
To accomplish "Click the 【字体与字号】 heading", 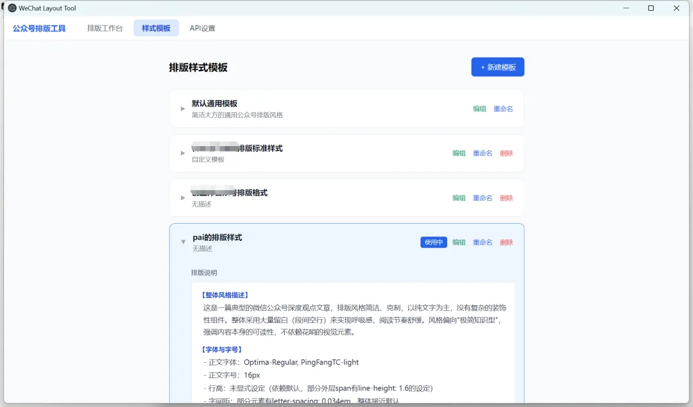I will 221,349.
